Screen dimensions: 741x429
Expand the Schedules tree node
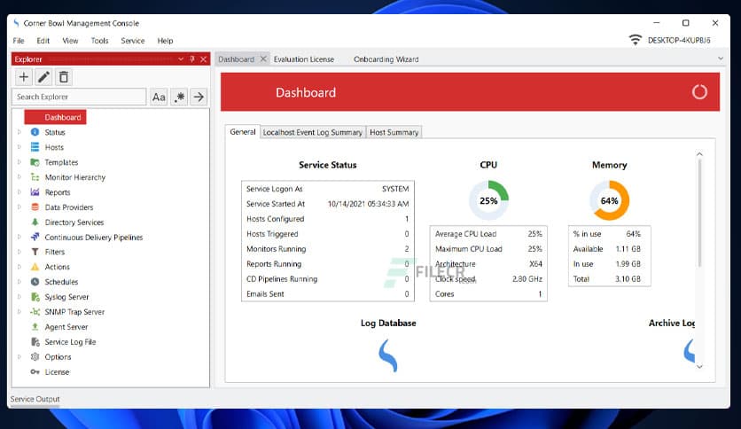(19, 282)
